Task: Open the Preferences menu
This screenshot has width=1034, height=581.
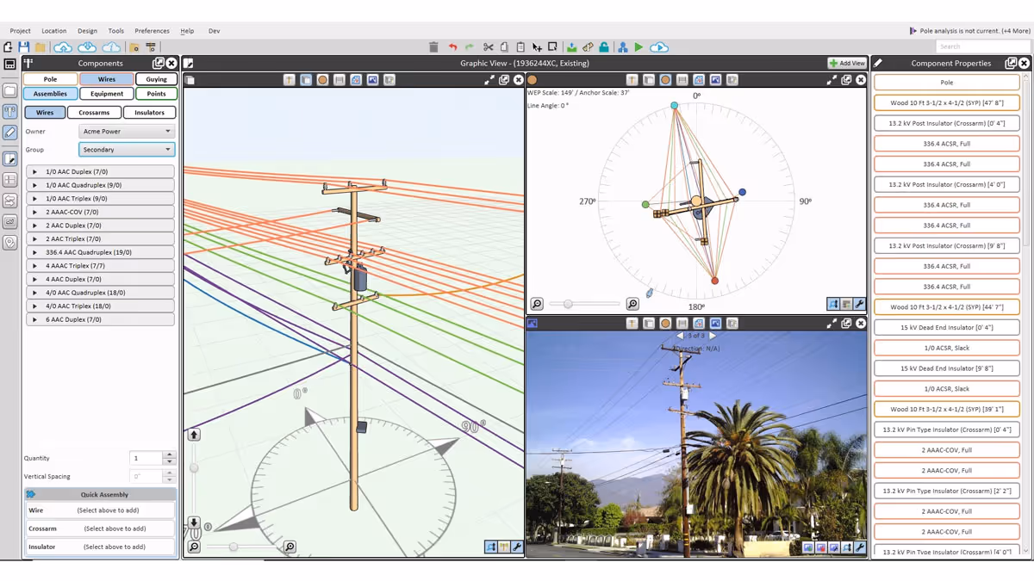Action: pyautogui.click(x=152, y=31)
